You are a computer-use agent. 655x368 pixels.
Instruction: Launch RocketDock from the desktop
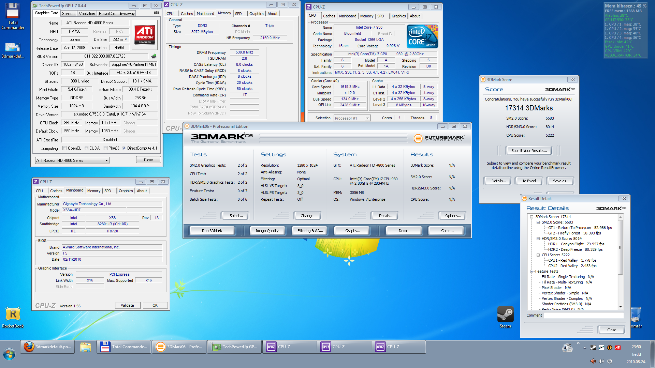tap(13, 317)
